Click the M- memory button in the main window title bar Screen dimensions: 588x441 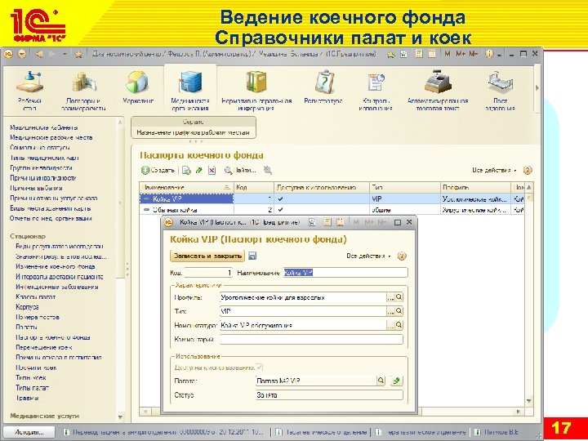pos(474,54)
